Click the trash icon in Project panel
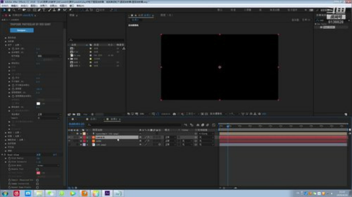This screenshot has height=197, width=352. coord(92,114)
